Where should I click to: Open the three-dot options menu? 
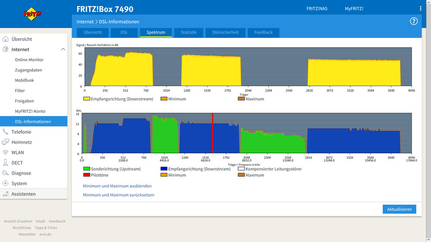[x=420, y=9]
